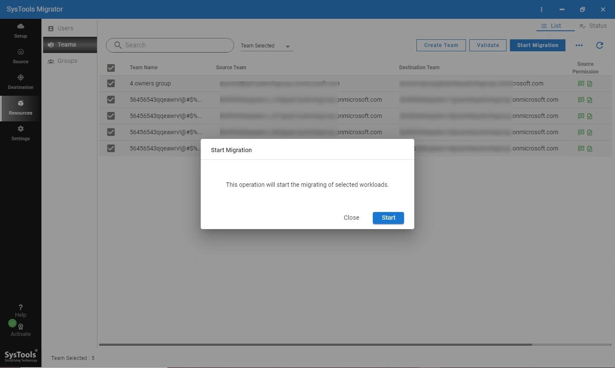Open the Users resource tab
615x368 pixels.
coord(70,28)
